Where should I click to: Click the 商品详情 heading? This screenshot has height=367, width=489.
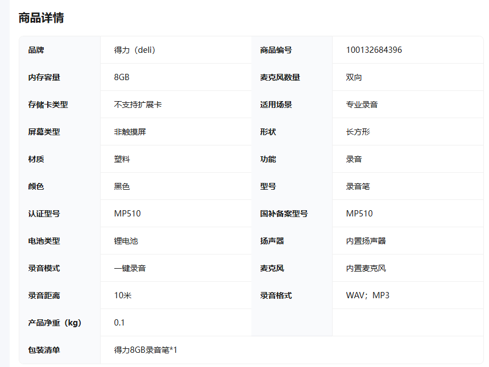[x=41, y=18]
